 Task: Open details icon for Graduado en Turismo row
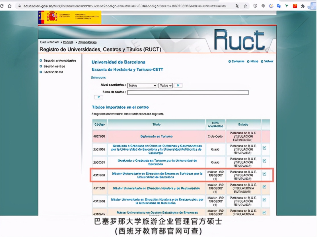[264, 161]
